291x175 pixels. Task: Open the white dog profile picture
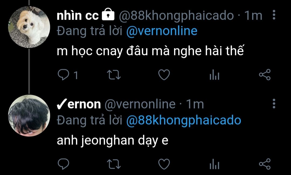(29, 27)
